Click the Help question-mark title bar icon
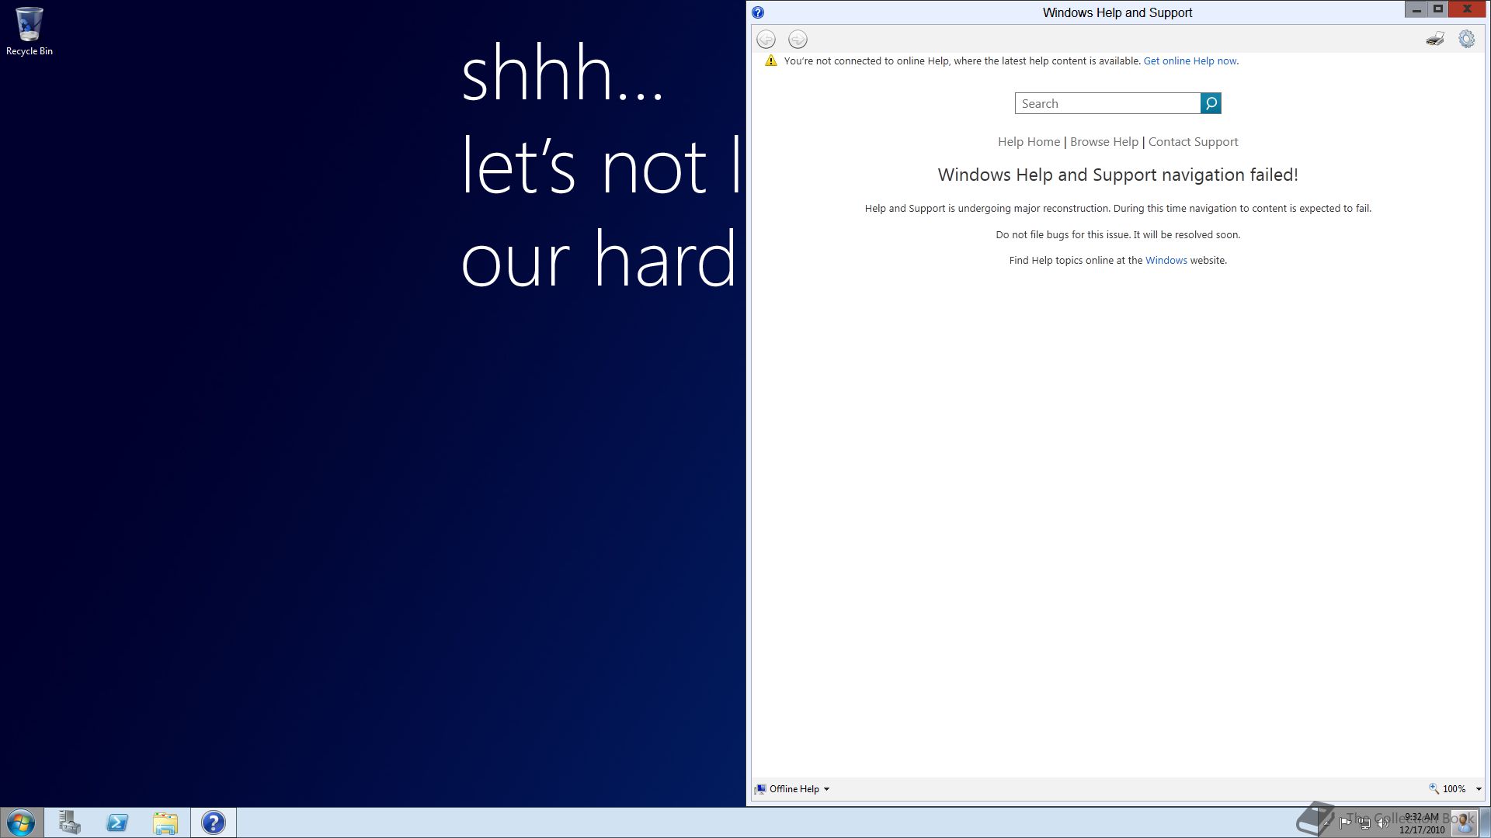This screenshot has width=1491, height=838. click(x=758, y=12)
